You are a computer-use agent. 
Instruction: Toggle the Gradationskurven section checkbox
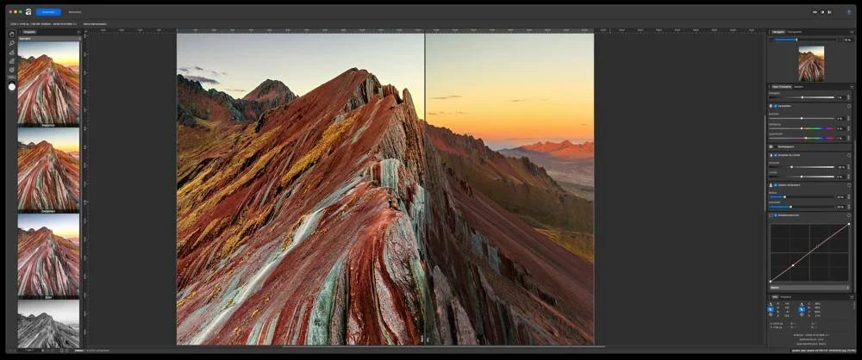[x=775, y=215]
